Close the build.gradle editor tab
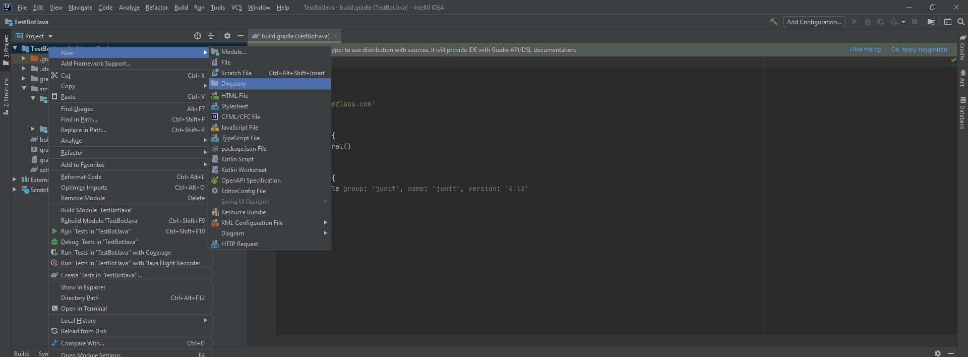The image size is (968, 357). click(335, 36)
